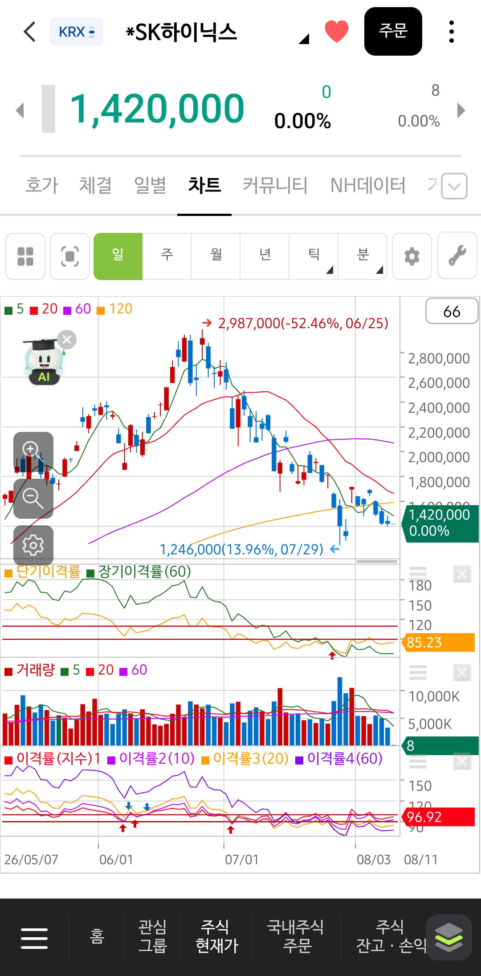The height and width of the screenshot is (976, 481).
Task: Tap the green stacked layers floating icon
Action: (x=448, y=937)
